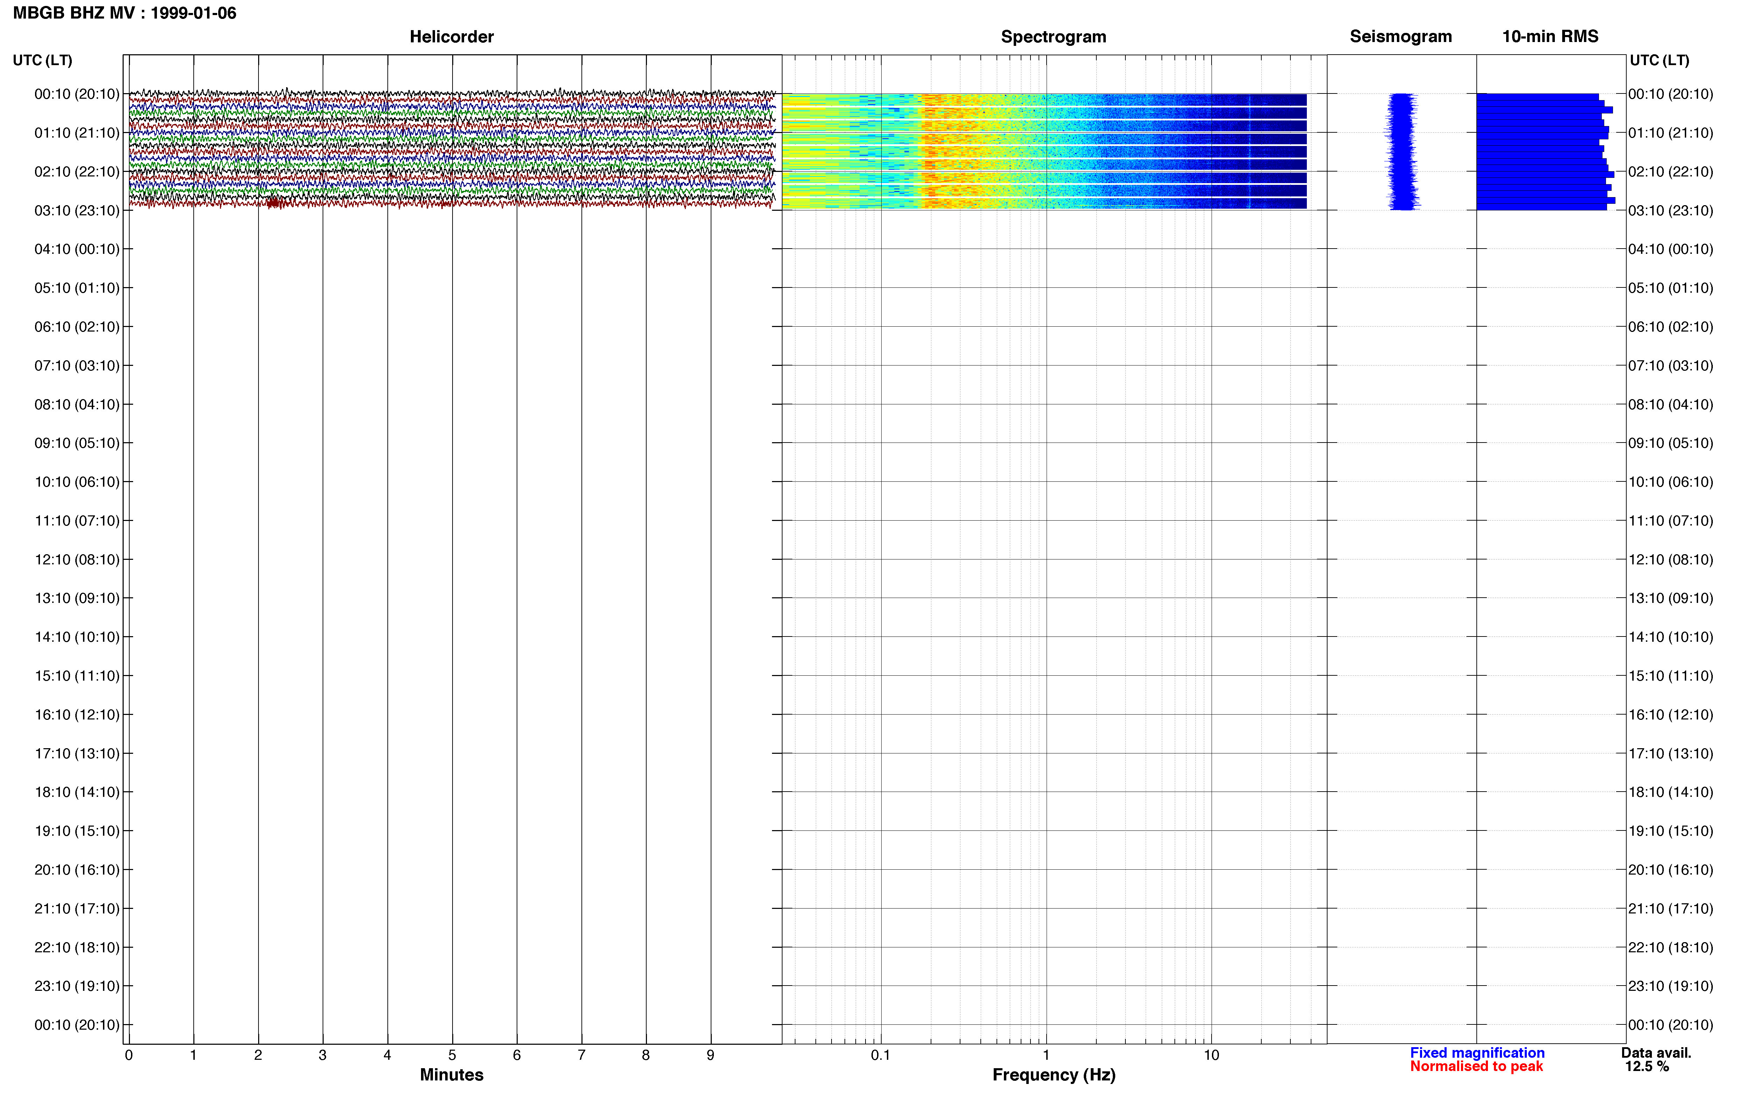The image size is (1758, 1099).
Task: Click right-axis time label 19:10 (15:10)
Action: coord(1671,831)
